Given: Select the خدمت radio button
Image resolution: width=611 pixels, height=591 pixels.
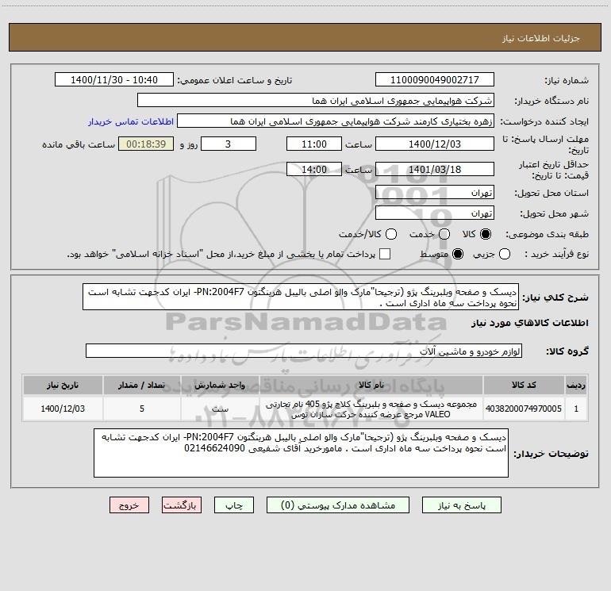Looking at the screenshot, I should (x=444, y=234).
